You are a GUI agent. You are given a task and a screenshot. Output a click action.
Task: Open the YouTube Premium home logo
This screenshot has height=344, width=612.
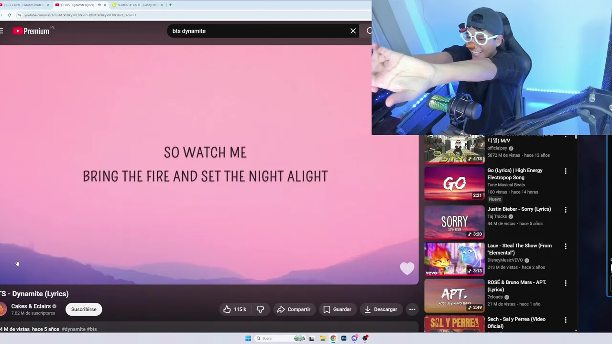coord(31,31)
